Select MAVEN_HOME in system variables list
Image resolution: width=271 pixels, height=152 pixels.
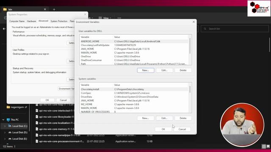pos(134,108)
